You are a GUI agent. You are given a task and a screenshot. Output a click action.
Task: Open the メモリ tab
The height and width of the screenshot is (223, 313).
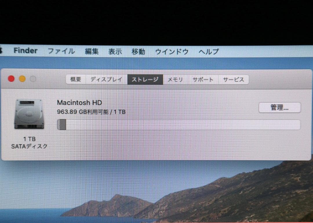click(x=175, y=79)
